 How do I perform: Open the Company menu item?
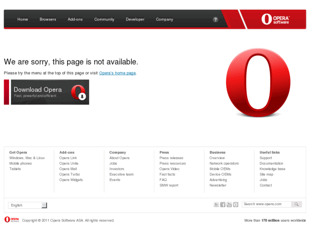(165, 19)
